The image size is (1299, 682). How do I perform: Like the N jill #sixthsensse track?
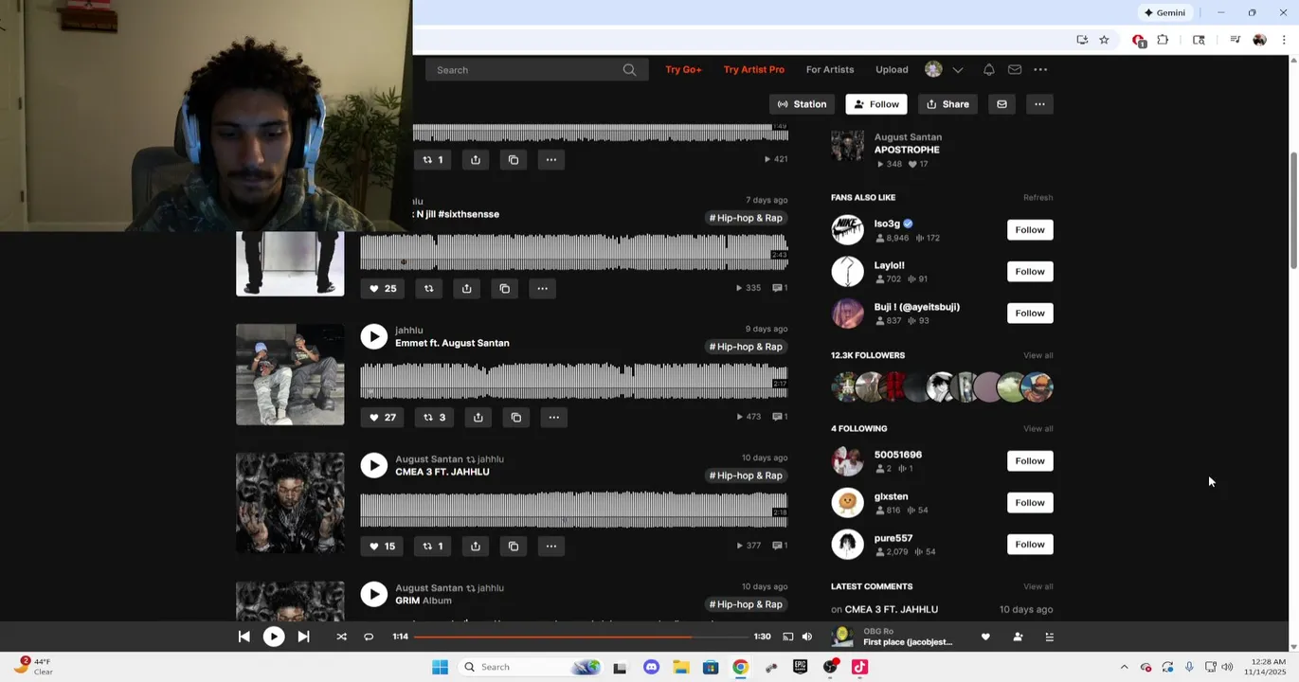pos(383,288)
